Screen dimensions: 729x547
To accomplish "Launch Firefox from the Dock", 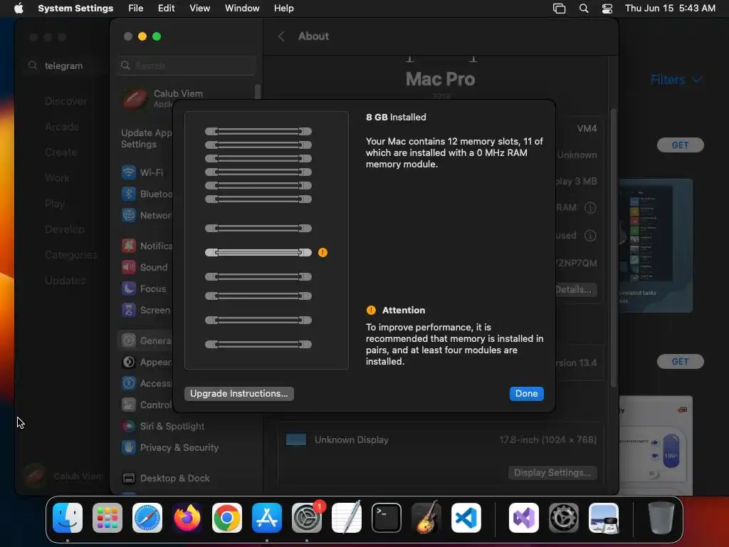I will pos(187,518).
